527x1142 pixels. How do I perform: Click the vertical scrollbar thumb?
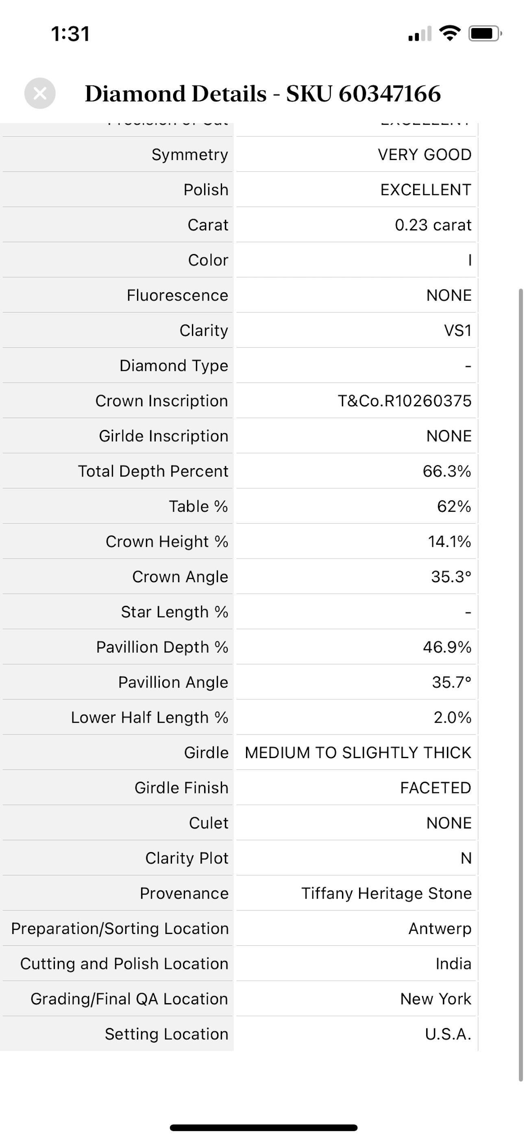point(521,685)
